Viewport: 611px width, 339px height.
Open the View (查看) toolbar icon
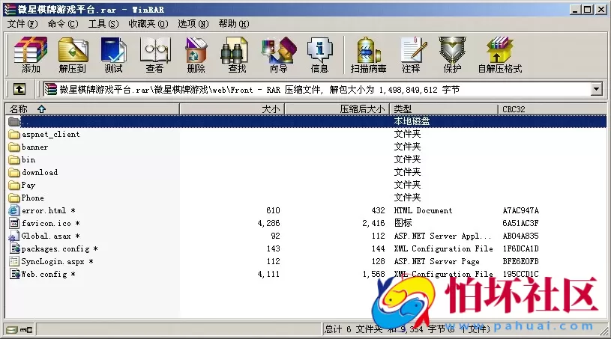[154, 55]
